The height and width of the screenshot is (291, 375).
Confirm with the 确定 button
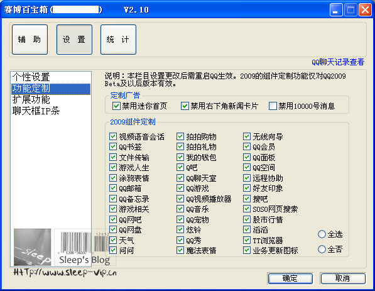point(290,278)
